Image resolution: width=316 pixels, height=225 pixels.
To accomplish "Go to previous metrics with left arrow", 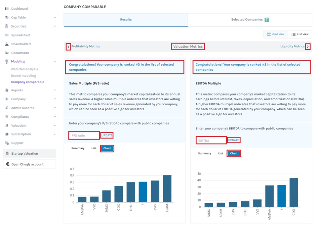I will [x=68, y=47].
